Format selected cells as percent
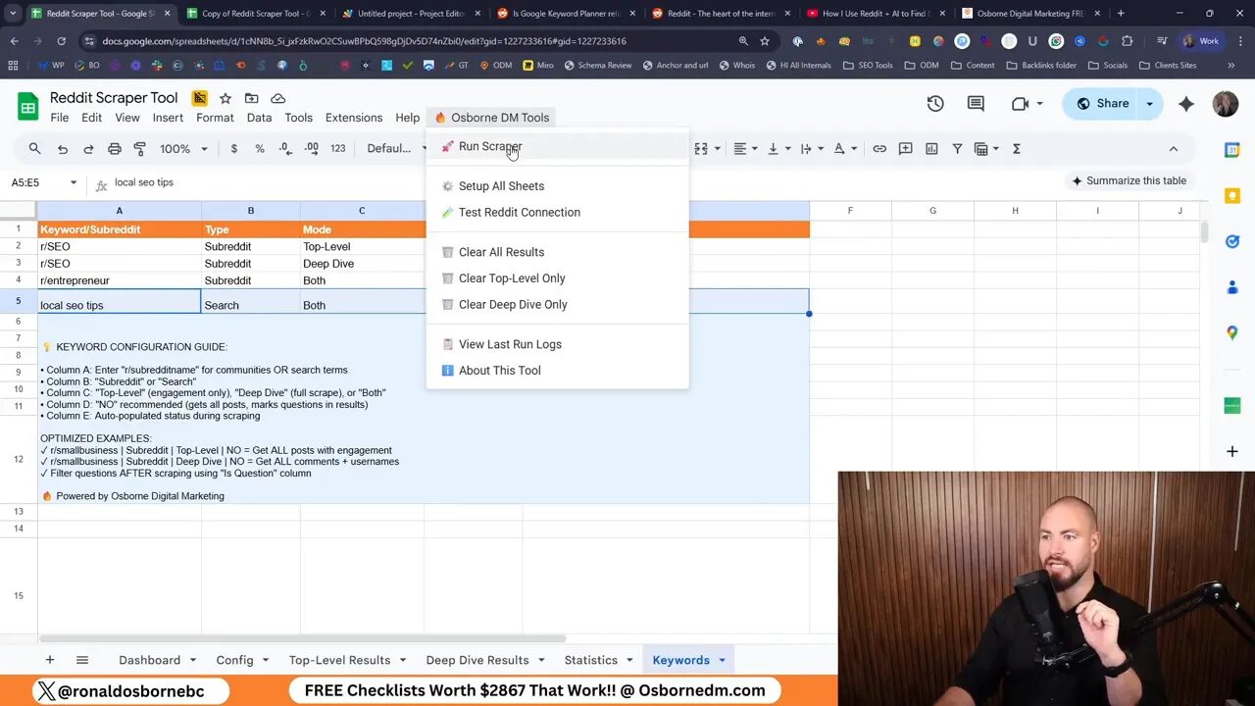 260,148
